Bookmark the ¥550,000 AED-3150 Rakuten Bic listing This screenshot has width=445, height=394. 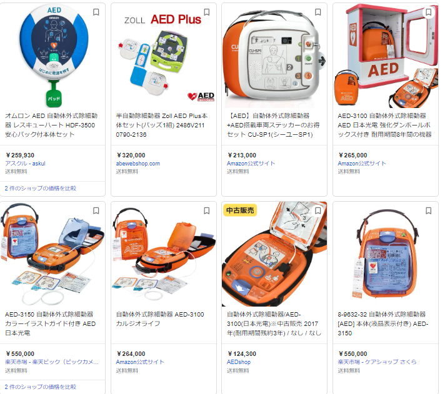coord(96,210)
